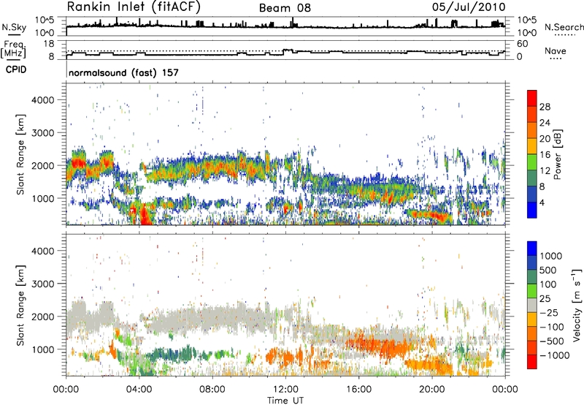Click the power panel 'Slant Range [km]' label
Image resolution: width=584 pixels, height=405 pixels.
[20, 154]
